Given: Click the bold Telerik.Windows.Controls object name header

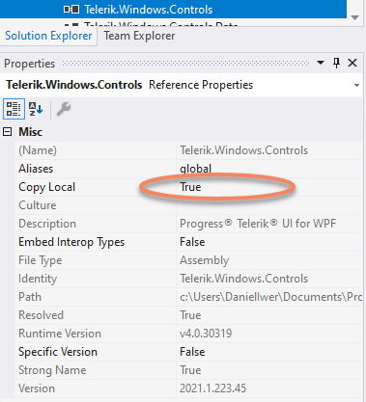Looking at the screenshot, I should tap(74, 85).
